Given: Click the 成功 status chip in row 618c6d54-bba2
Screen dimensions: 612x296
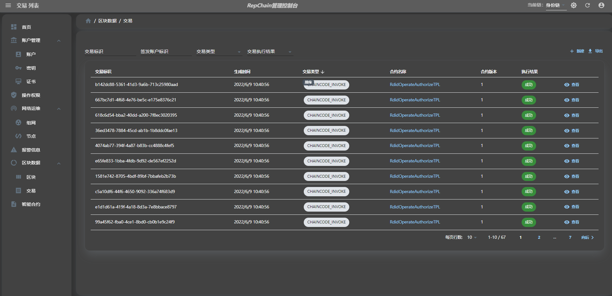Looking at the screenshot, I should click(529, 115).
